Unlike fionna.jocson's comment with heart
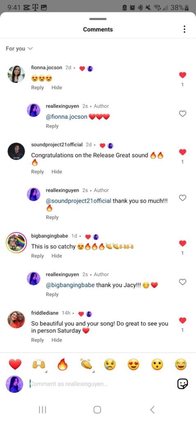The image size is (196, 421). coord(182,75)
